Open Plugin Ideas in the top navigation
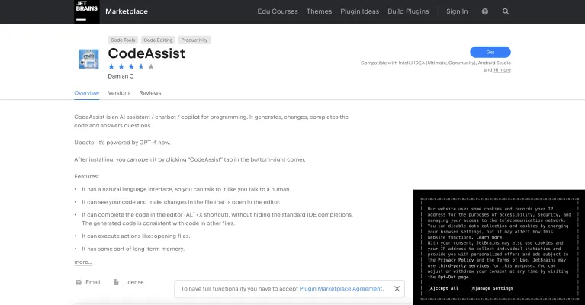This screenshot has width=585, height=305. tap(360, 11)
